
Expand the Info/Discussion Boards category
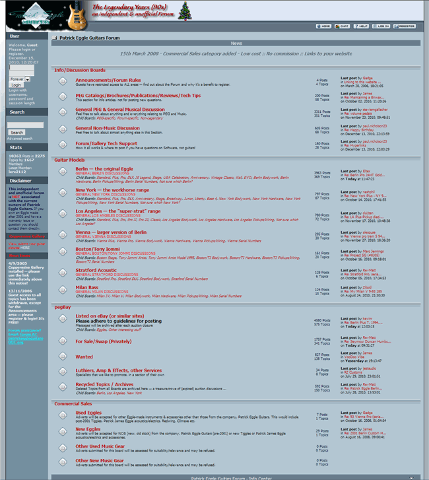point(80,70)
